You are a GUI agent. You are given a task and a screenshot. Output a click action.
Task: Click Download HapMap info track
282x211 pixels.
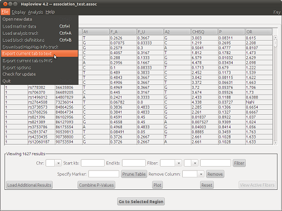click(x=40, y=47)
